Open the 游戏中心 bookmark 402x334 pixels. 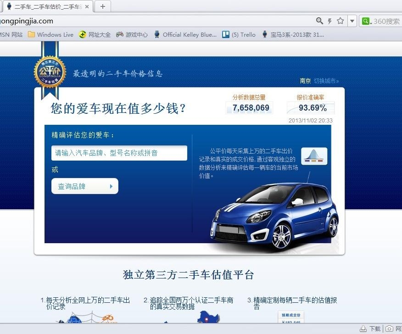coord(132,34)
